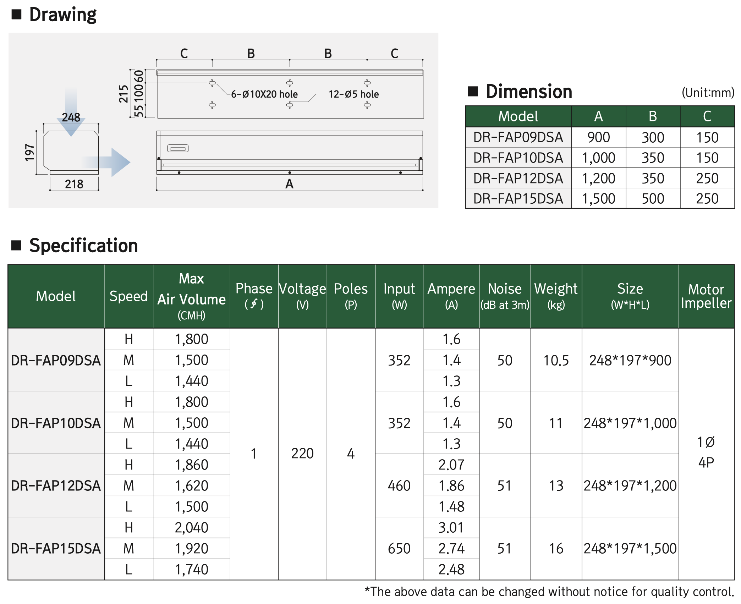Click the downward blue airflow arrow
Viewport: 741px width, 604px height.
click(x=71, y=112)
